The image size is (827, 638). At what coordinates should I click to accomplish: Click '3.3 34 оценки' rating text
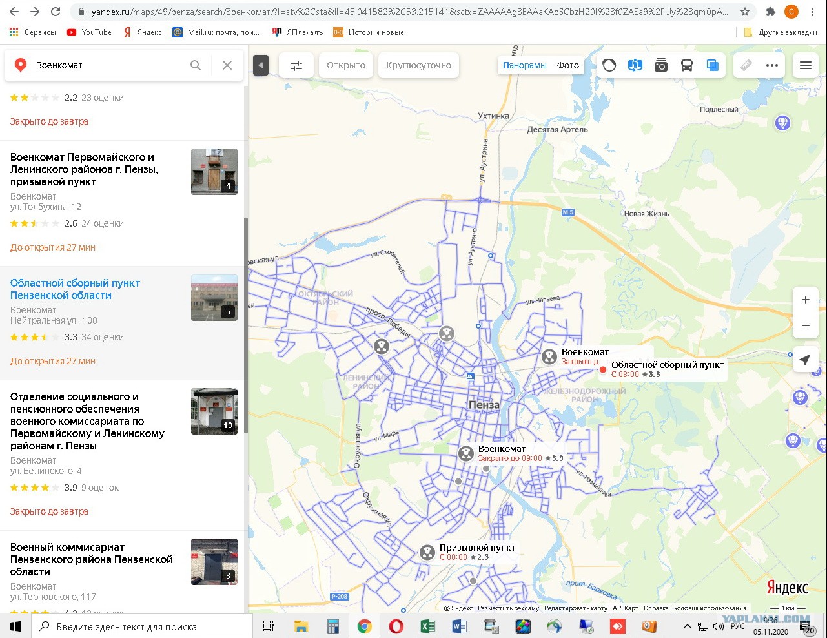click(x=94, y=337)
